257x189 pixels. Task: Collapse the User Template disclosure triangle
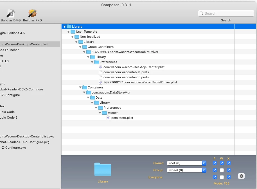69,32
